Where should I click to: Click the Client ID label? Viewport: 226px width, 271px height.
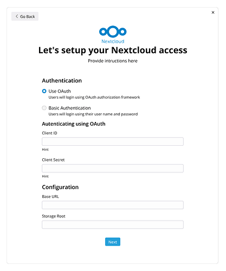(x=49, y=133)
